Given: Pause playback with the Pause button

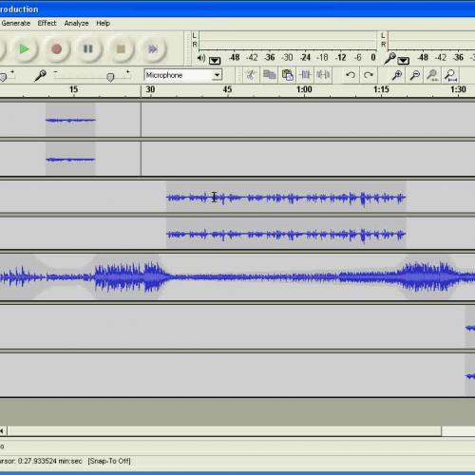Looking at the screenshot, I should click(x=88, y=49).
